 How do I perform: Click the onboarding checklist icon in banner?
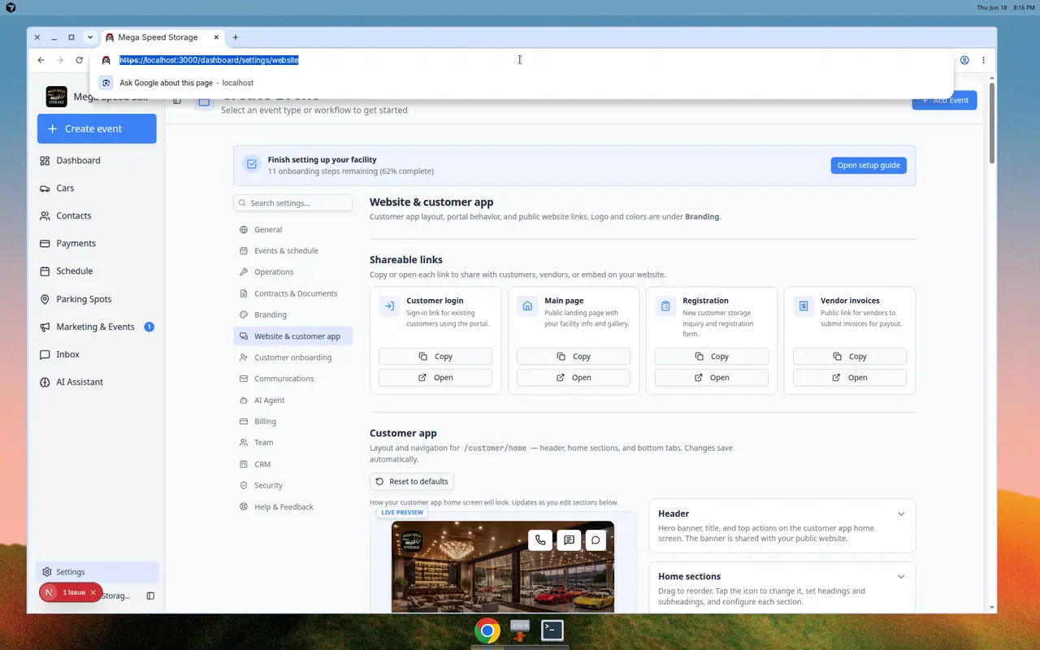pos(252,165)
